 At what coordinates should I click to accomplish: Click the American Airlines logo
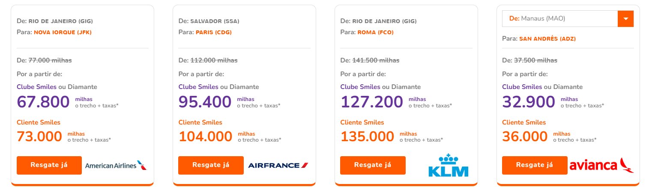pos(116,165)
